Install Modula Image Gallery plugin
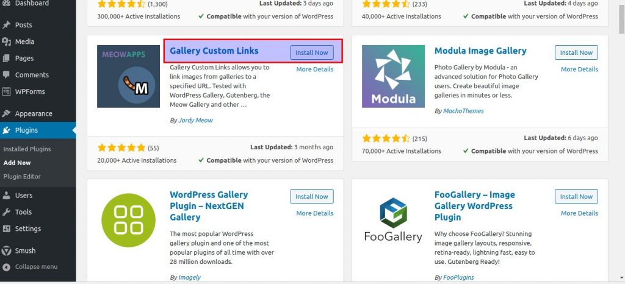 (x=576, y=52)
